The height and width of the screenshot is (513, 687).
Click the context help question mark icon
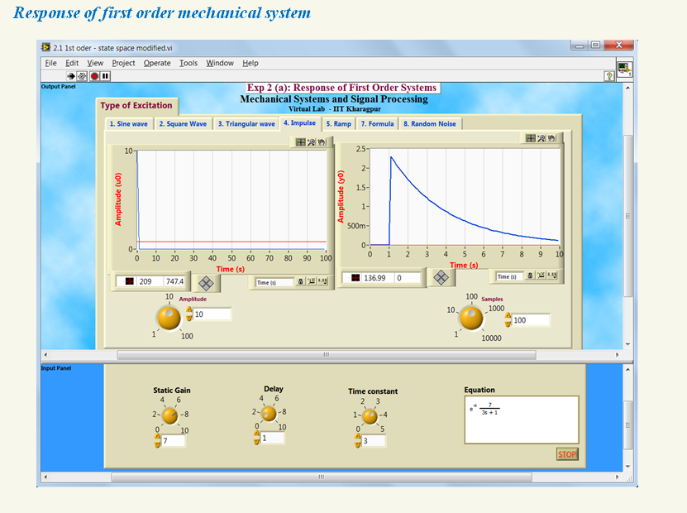coord(609,76)
